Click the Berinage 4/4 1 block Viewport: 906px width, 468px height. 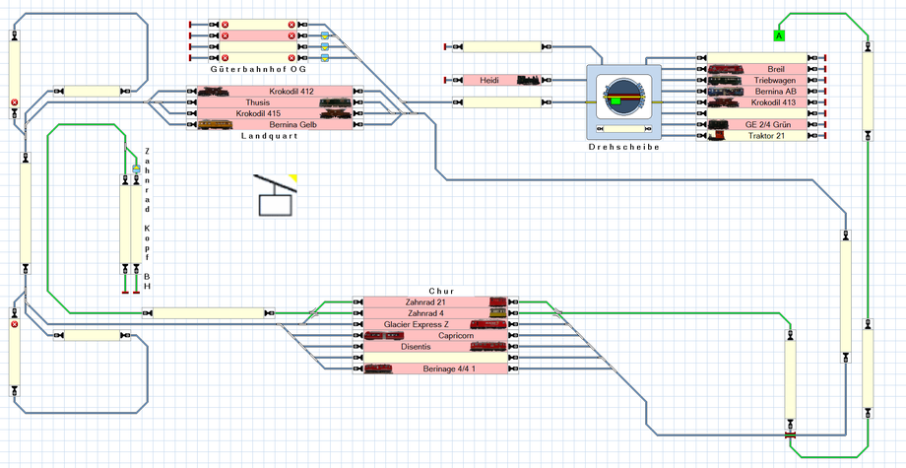pos(435,368)
